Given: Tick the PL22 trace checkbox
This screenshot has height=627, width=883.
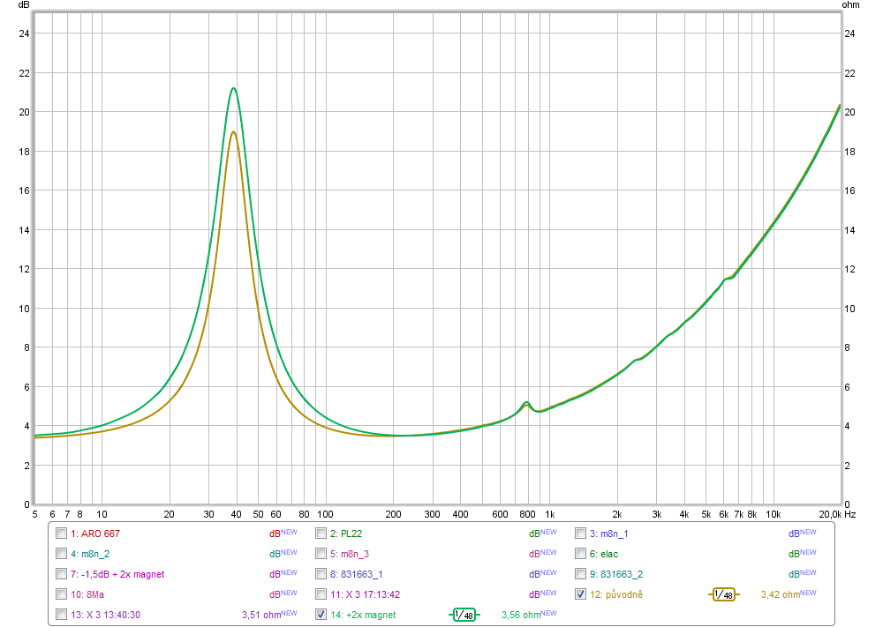Looking at the screenshot, I should (321, 534).
